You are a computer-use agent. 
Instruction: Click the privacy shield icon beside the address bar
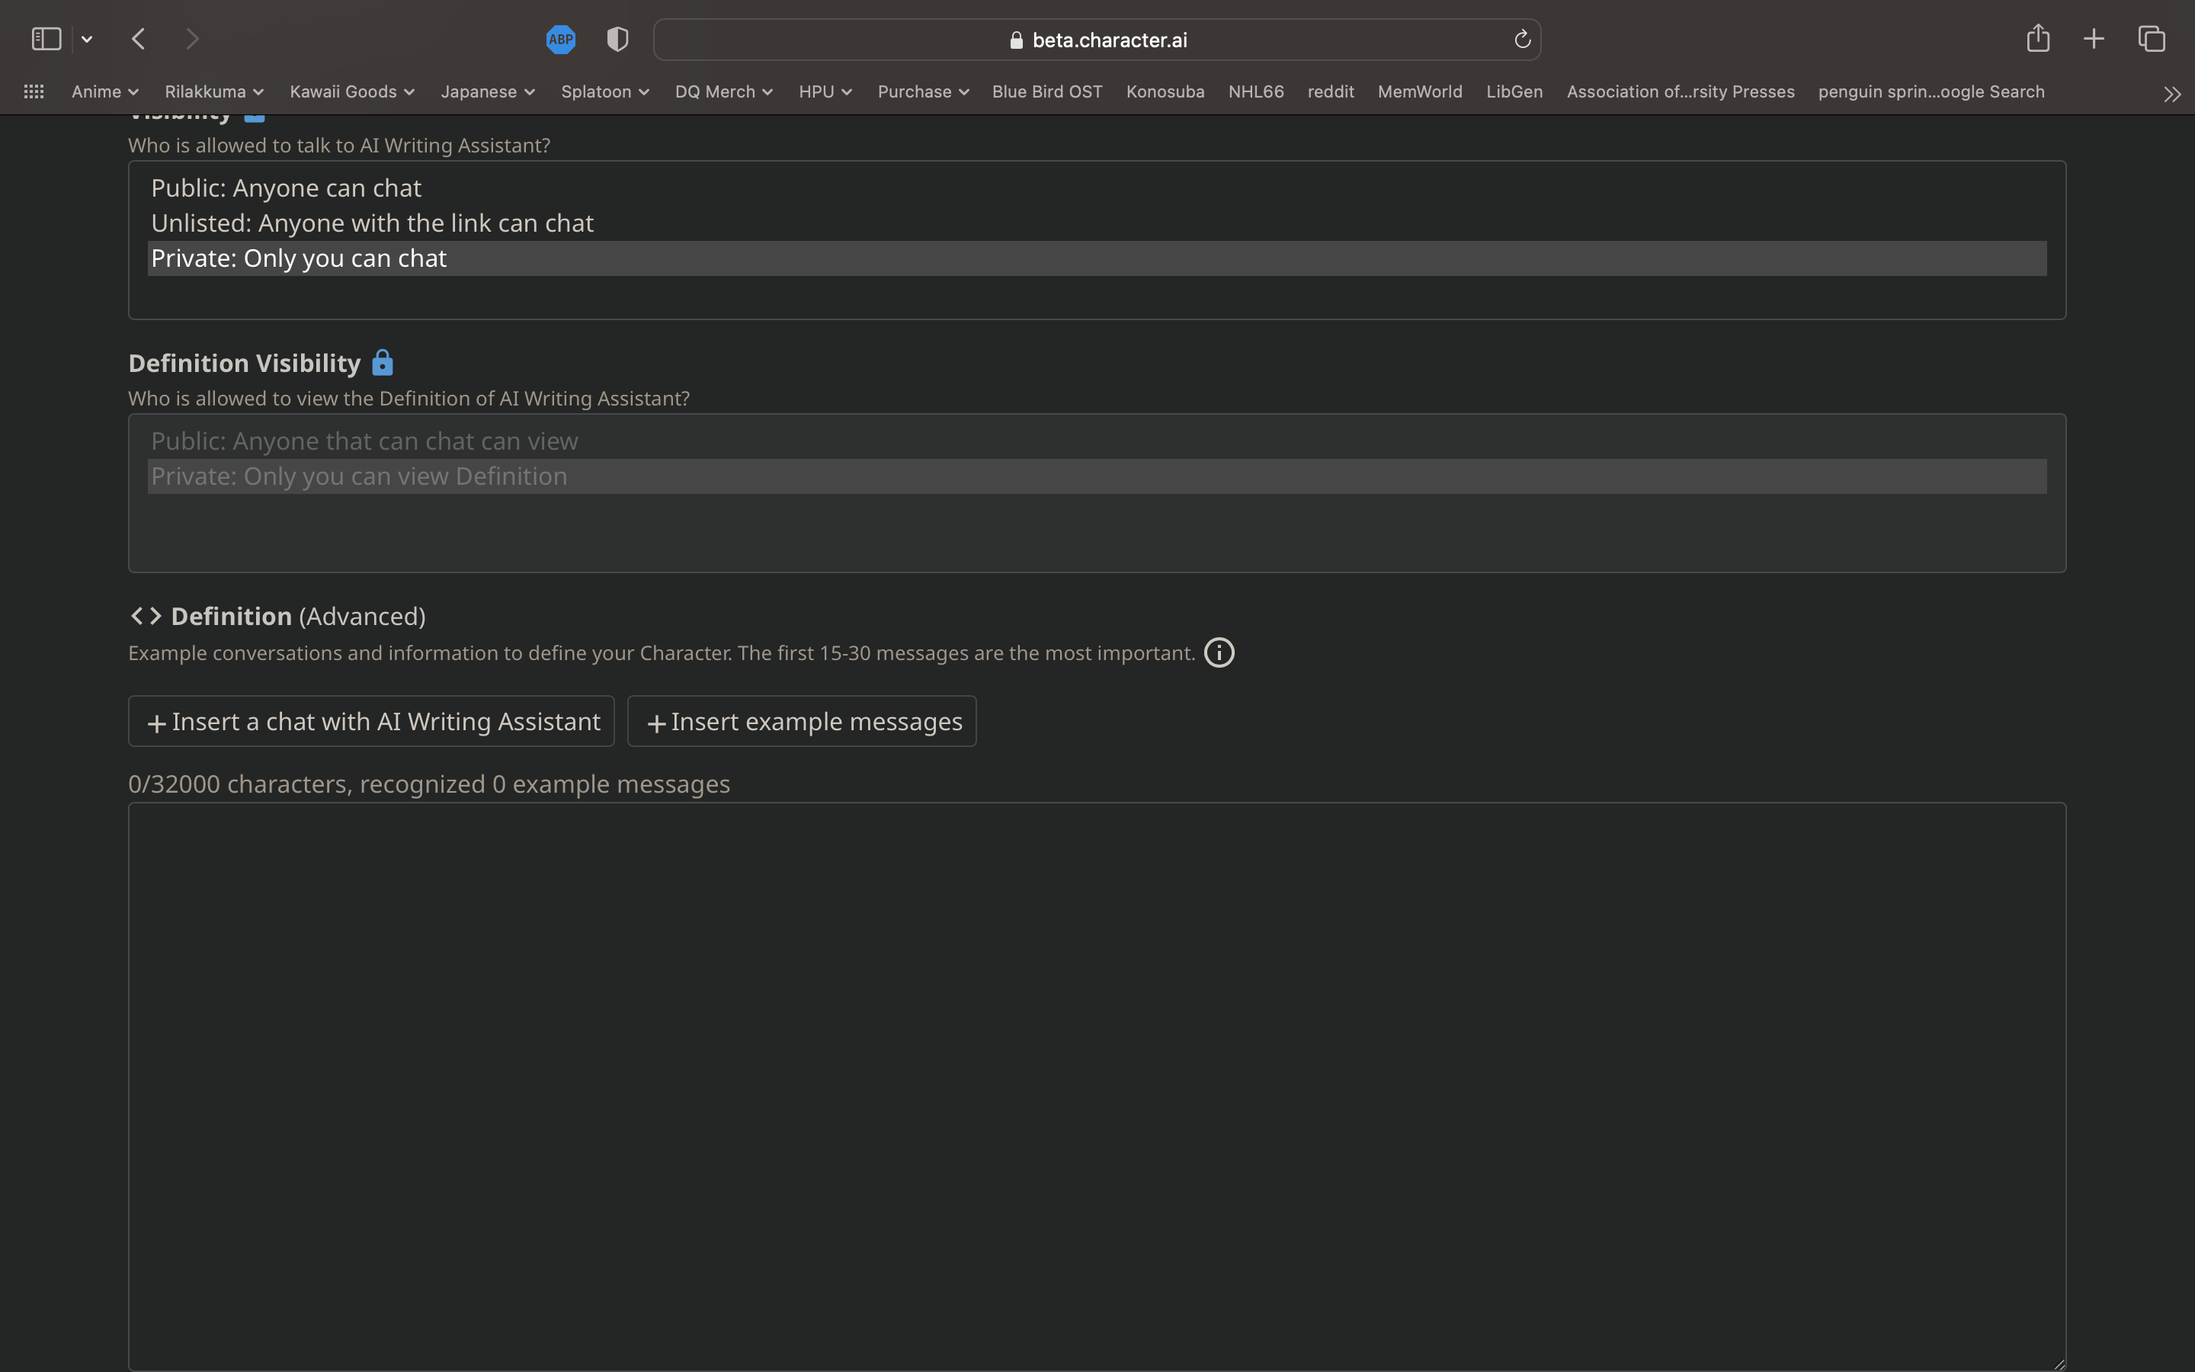pyautogui.click(x=617, y=39)
